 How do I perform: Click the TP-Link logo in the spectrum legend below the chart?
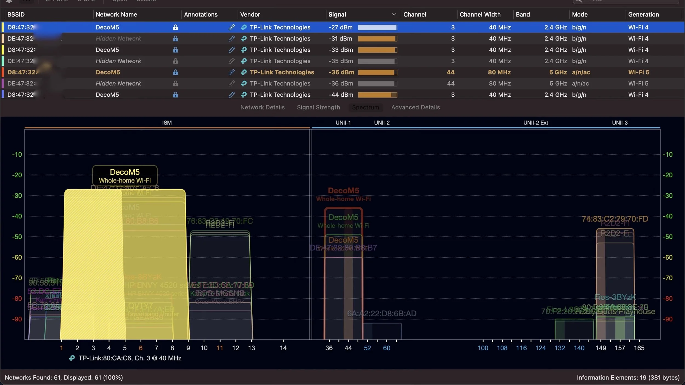(72, 358)
